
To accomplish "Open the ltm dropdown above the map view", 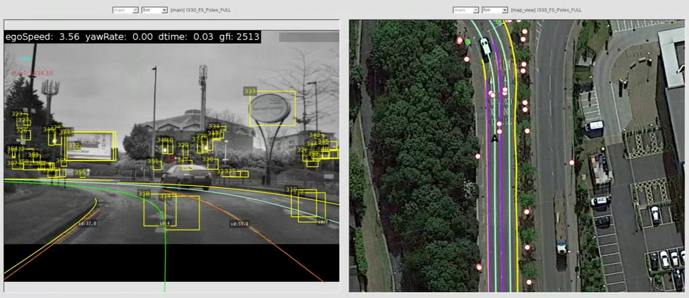I will pyautogui.click(x=494, y=10).
